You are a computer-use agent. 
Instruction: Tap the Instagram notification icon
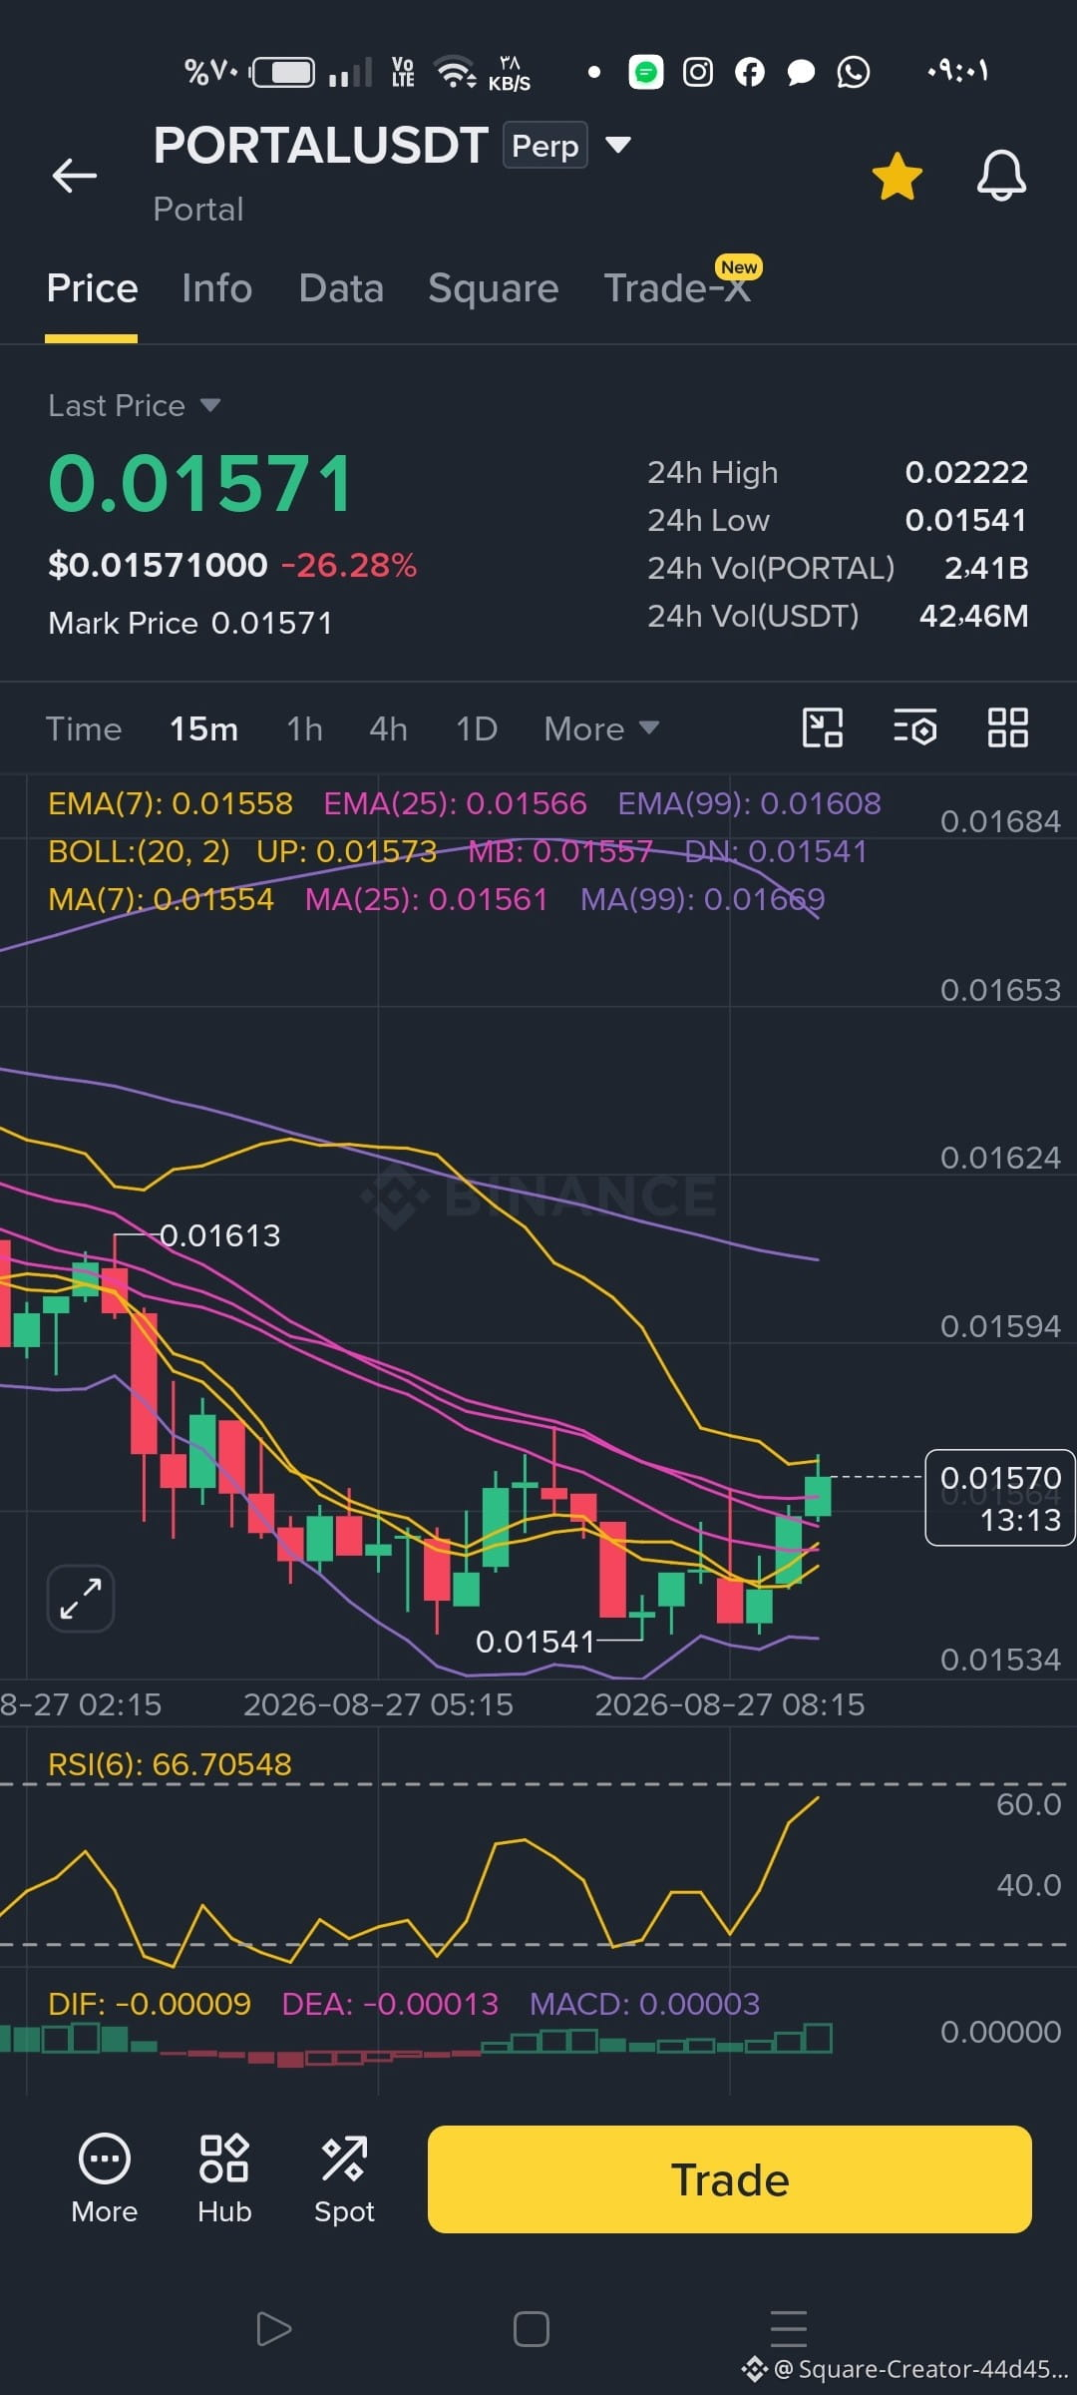(698, 72)
